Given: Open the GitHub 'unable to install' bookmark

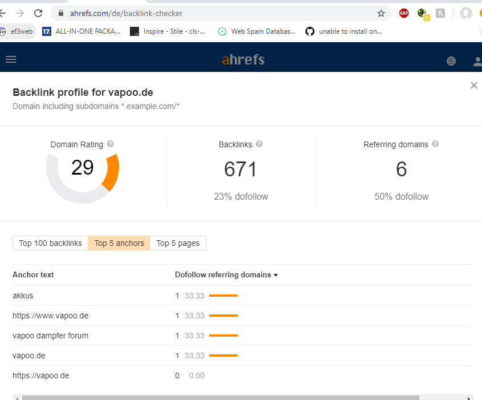Looking at the screenshot, I should (x=344, y=31).
